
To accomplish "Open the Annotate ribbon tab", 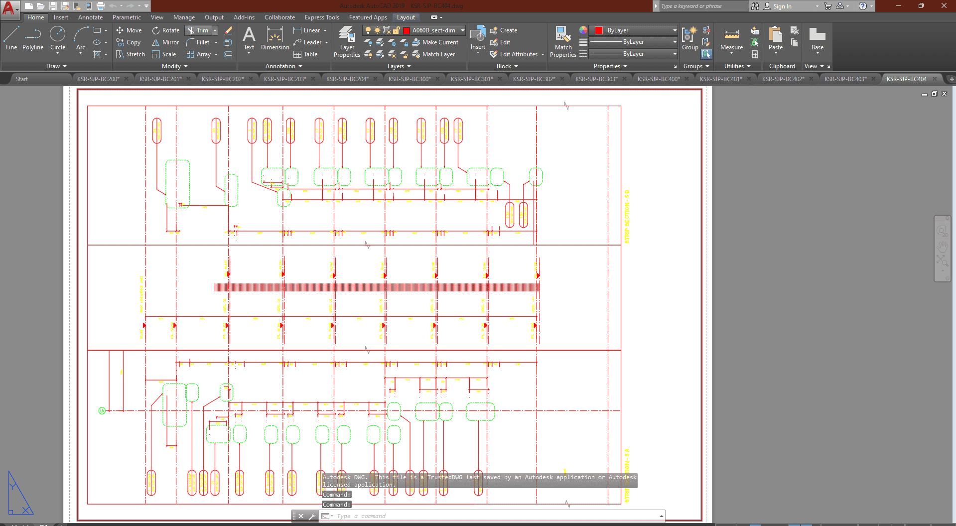I will [x=90, y=17].
